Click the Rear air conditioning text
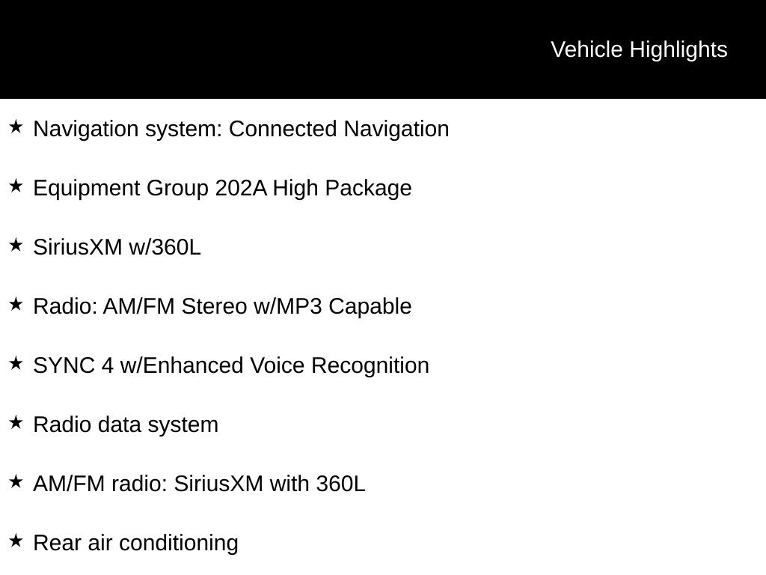The width and height of the screenshot is (766, 575). pyautogui.click(x=135, y=543)
